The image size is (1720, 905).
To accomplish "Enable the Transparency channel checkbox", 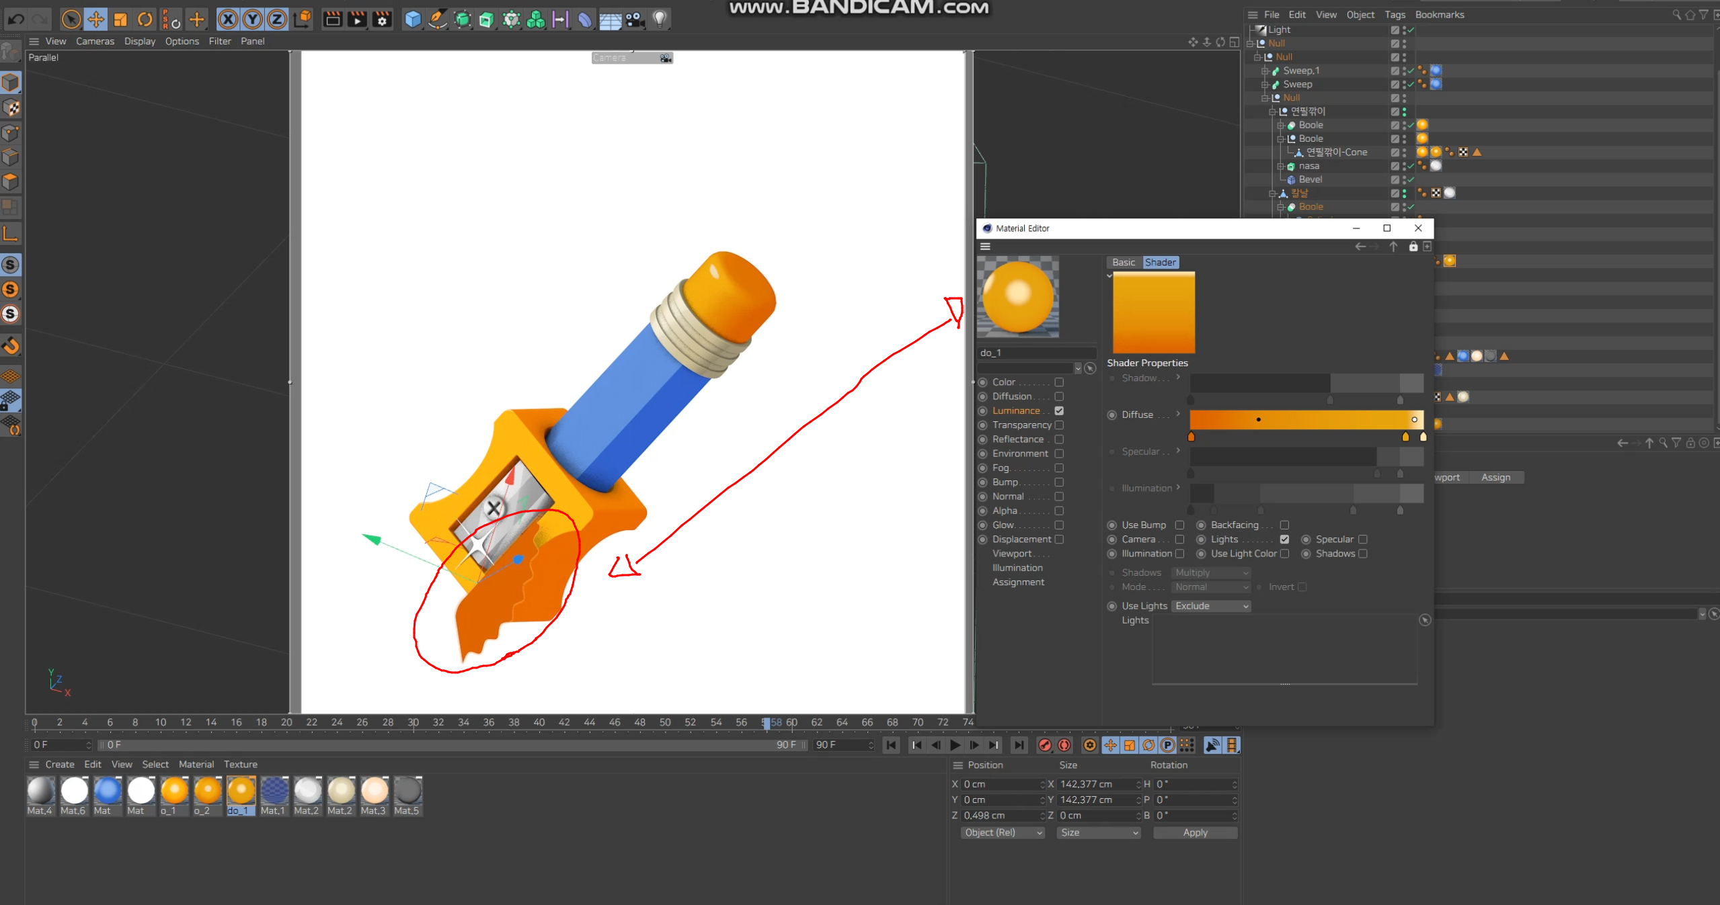I will point(1059,425).
